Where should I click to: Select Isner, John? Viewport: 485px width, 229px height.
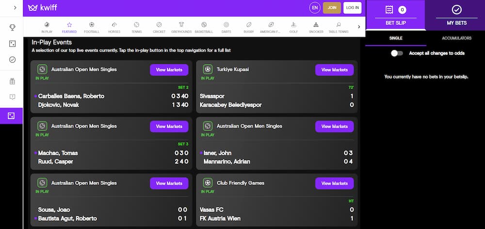point(217,153)
